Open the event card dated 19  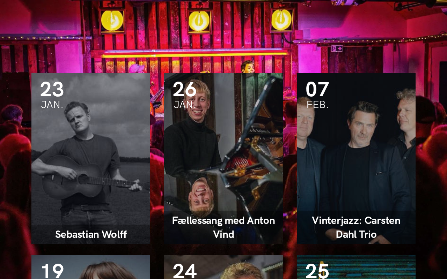point(91,267)
